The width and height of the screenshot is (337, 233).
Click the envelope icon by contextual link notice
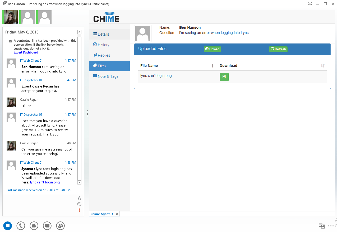pos(10,41)
